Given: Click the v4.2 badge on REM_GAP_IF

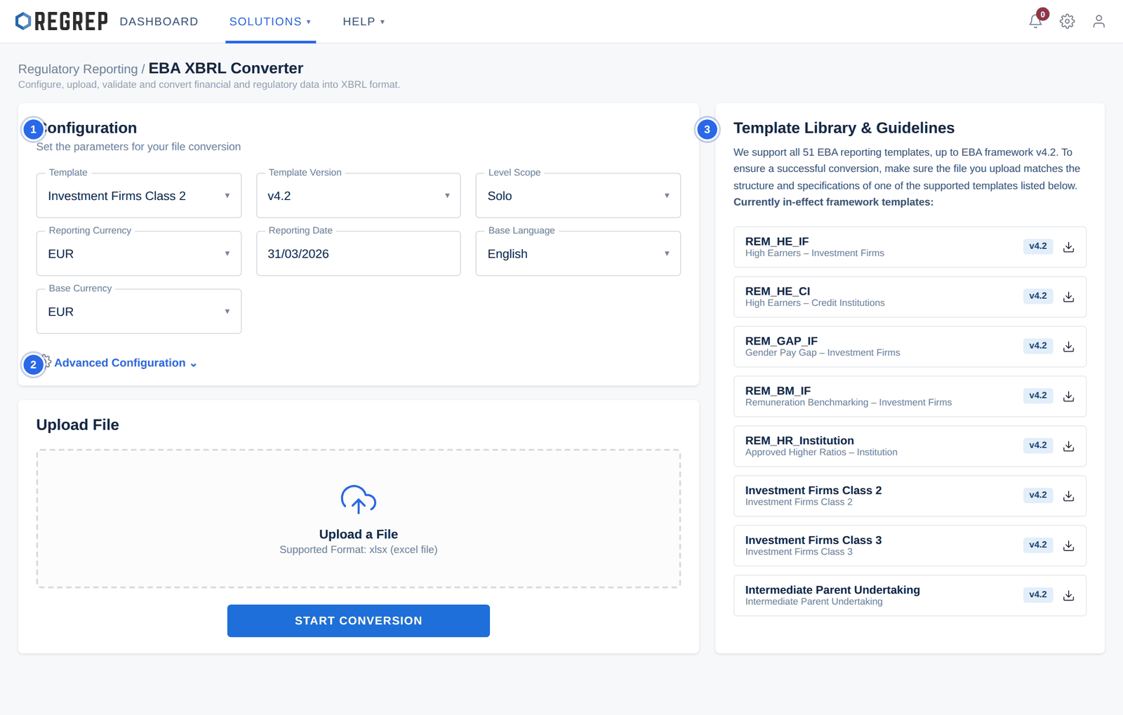Looking at the screenshot, I should click(x=1038, y=346).
